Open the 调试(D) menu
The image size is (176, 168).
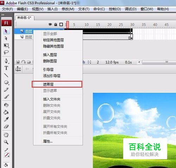[x=131, y=9]
